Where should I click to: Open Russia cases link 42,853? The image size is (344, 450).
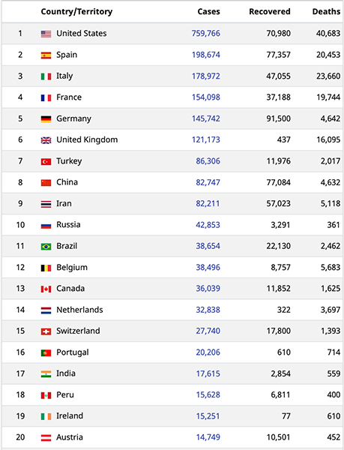(208, 225)
